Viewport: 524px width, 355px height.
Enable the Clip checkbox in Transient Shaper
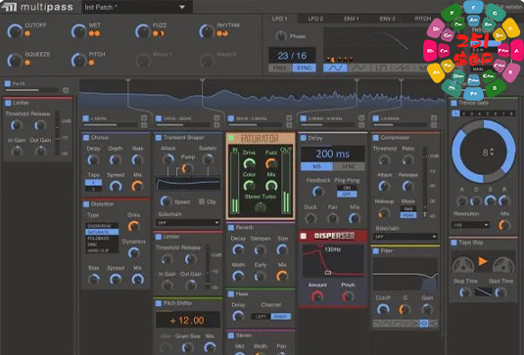click(202, 201)
